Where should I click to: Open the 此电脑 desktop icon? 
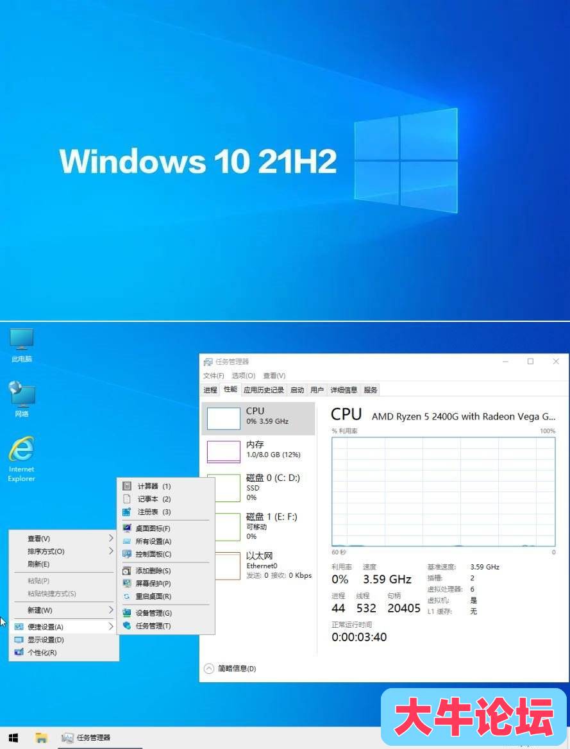point(22,345)
